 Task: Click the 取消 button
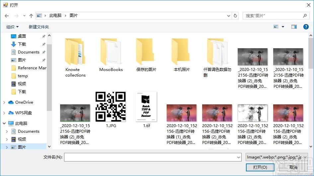point(293,167)
